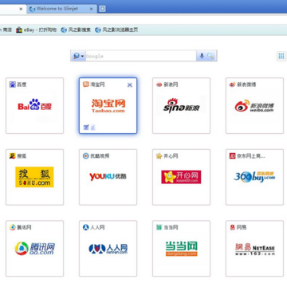This screenshot has width=287, height=287.
Task: Remove the Taobao tile with its X
Action: [130, 85]
